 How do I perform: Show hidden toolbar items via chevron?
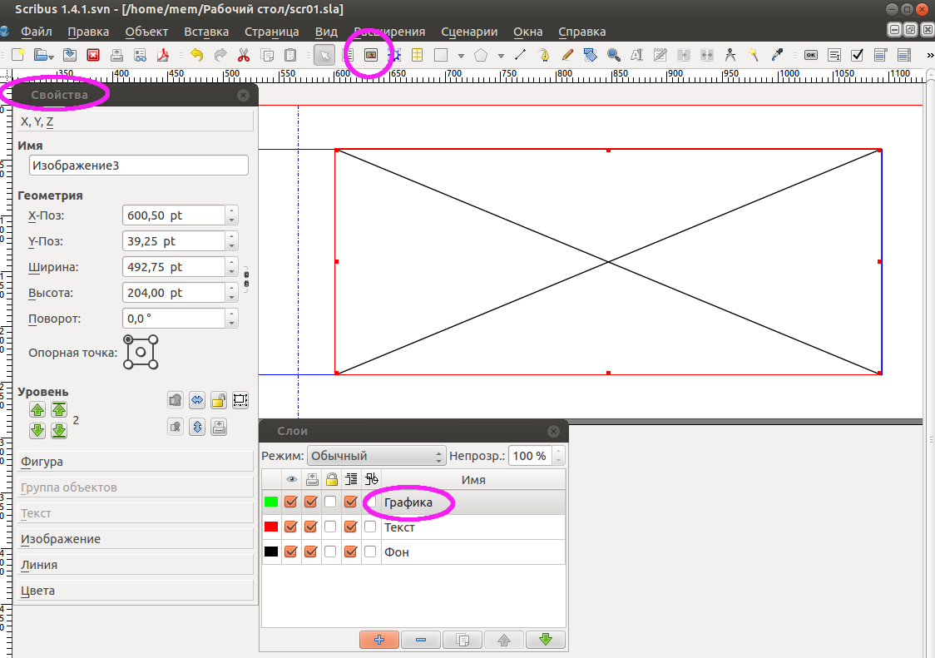click(930, 56)
